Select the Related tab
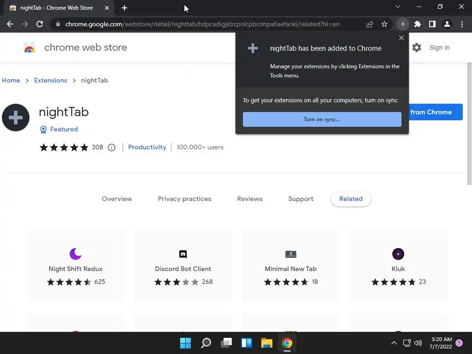Screen dimensions: 472x354 tap(351, 199)
